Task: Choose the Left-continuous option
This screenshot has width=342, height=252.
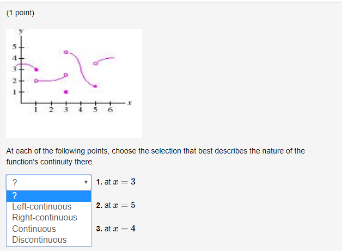Action: (42, 207)
